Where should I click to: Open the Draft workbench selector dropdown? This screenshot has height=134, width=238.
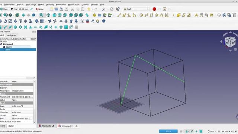[136, 9]
